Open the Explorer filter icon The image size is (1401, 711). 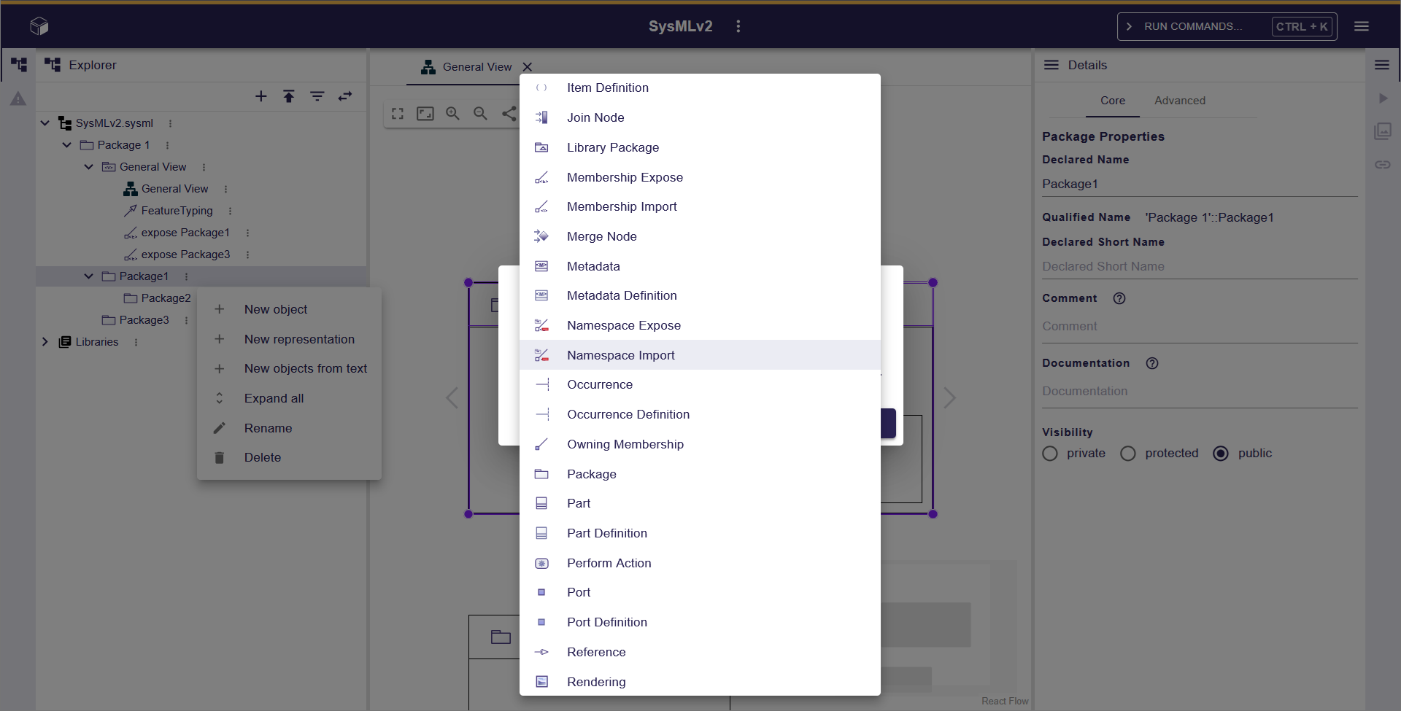point(317,96)
